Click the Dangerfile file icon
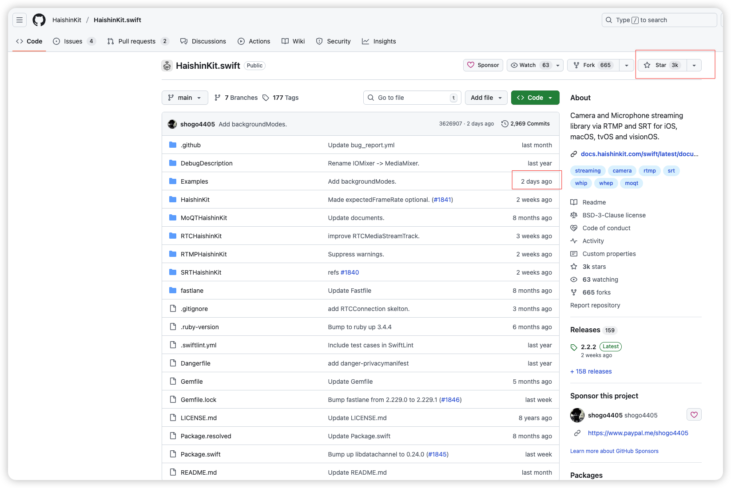The image size is (731, 488). (x=173, y=363)
